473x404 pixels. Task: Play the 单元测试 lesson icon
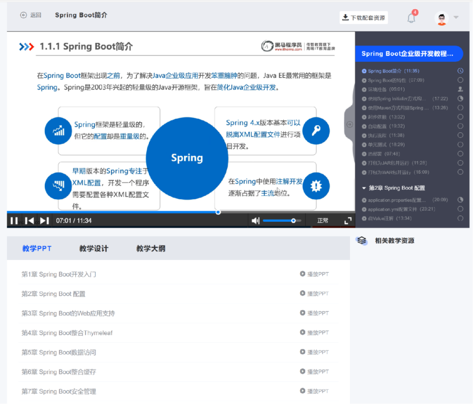coord(364,145)
